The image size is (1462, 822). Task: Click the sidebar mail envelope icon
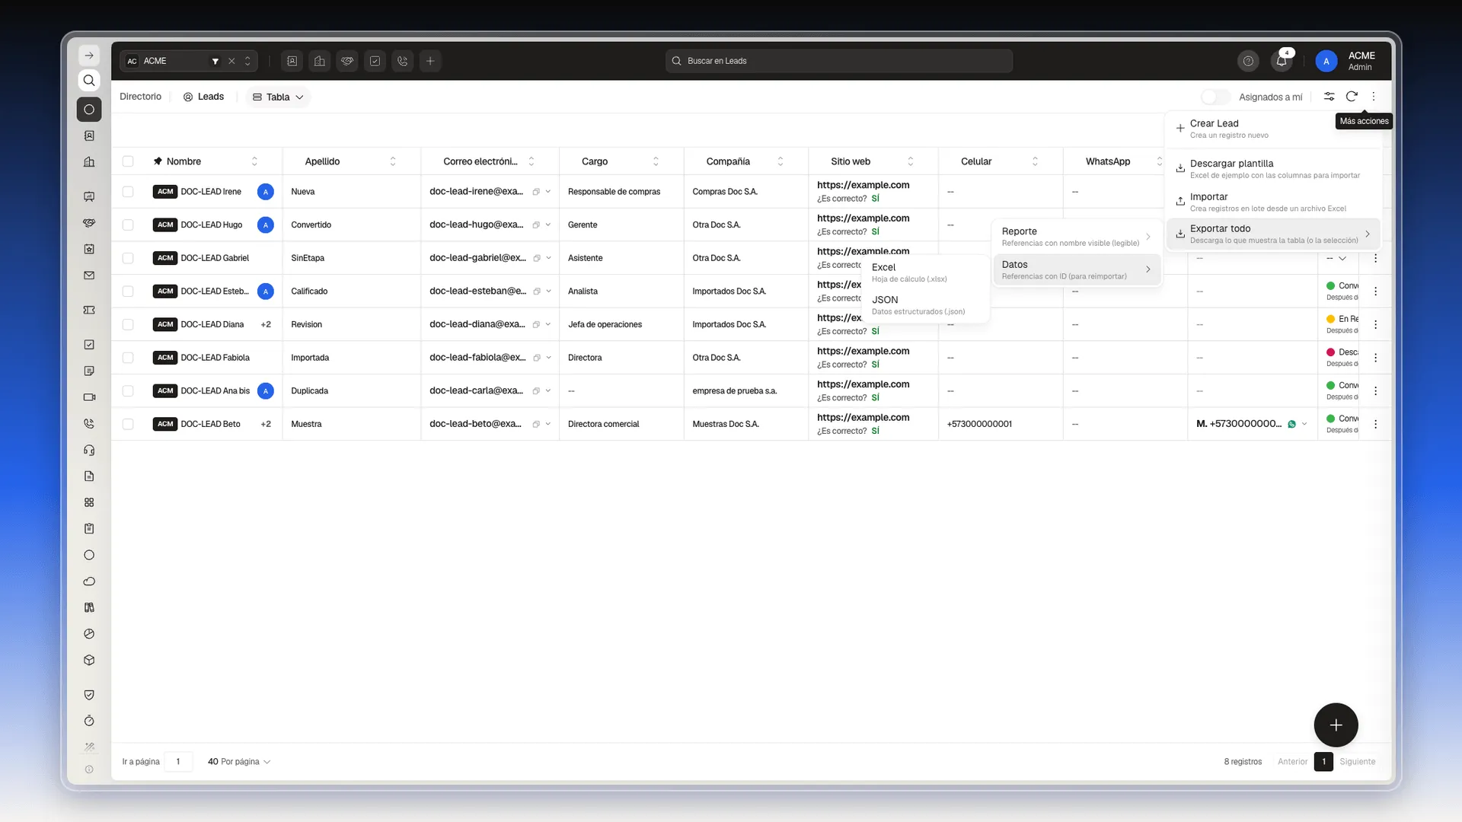click(89, 276)
